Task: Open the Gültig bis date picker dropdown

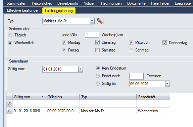Action: [167, 84]
